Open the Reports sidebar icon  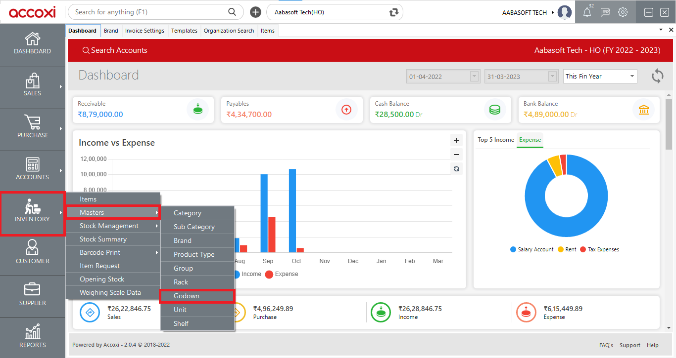(33, 337)
